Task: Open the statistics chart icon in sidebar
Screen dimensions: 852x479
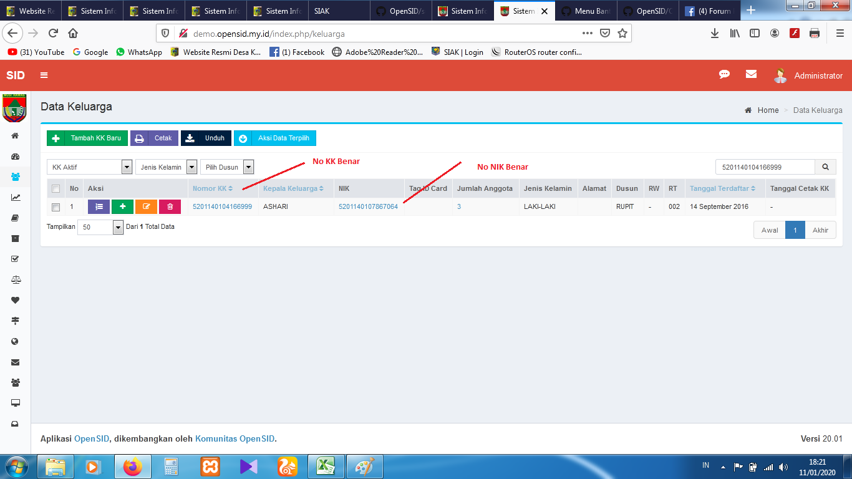Action: pos(15,198)
